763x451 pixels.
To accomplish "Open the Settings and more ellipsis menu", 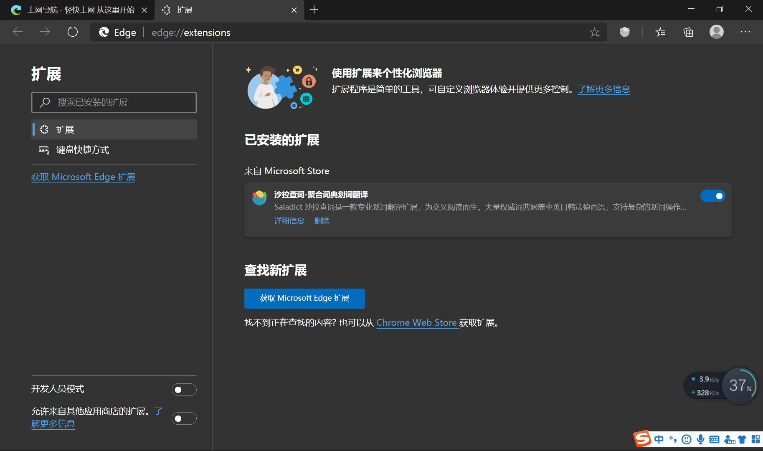I will tap(745, 32).
